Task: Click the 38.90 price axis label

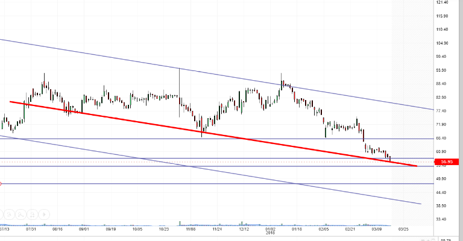Action: click(441, 206)
